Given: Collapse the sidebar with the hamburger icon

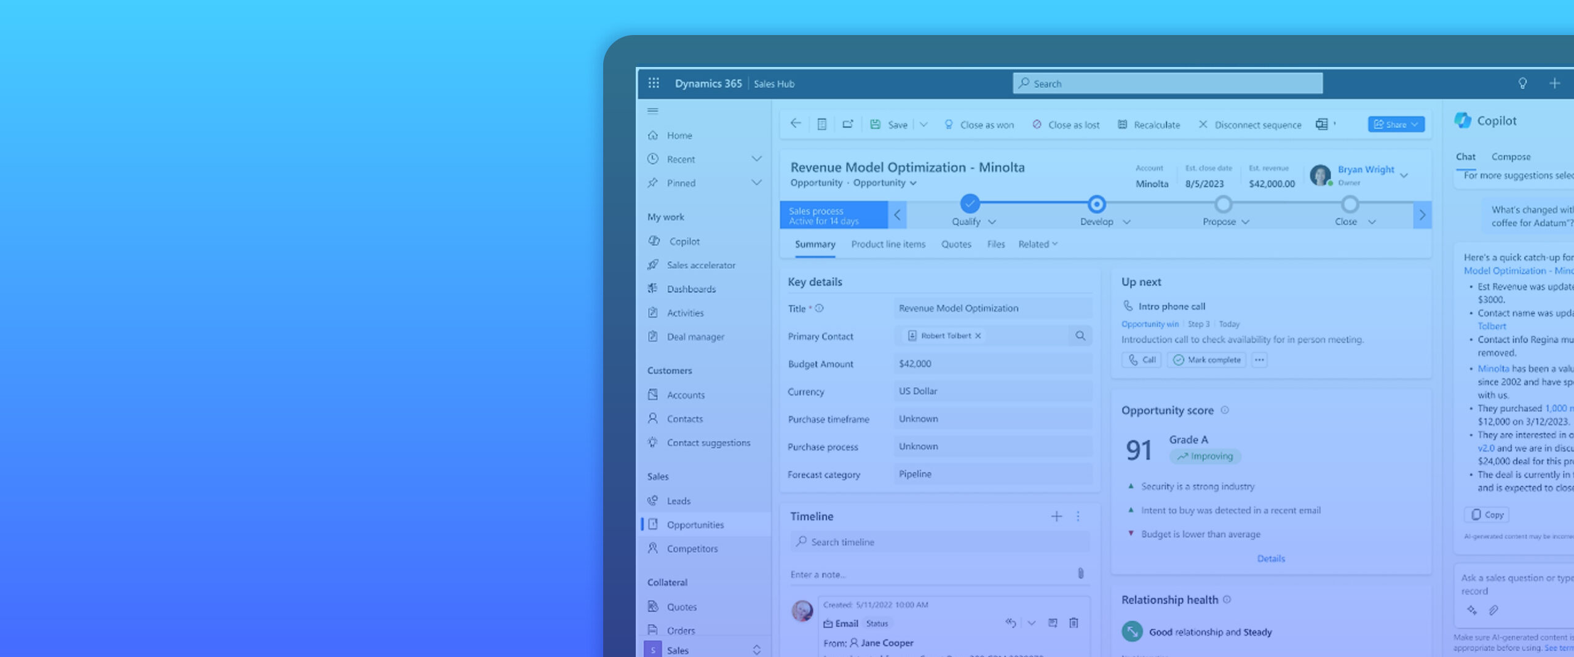Looking at the screenshot, I should pyautogui.click(x=653, y=111).
